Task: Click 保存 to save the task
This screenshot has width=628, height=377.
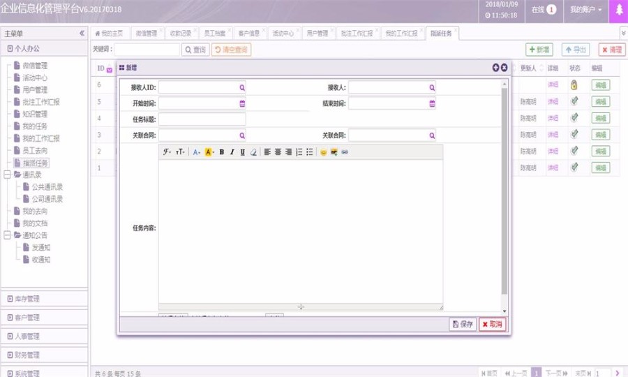Action: point(463,324)
